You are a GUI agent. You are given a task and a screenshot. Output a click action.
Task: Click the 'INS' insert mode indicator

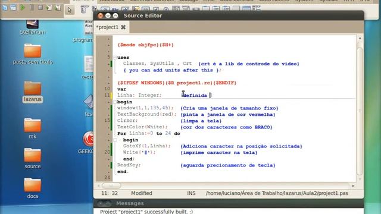point(191,193)
